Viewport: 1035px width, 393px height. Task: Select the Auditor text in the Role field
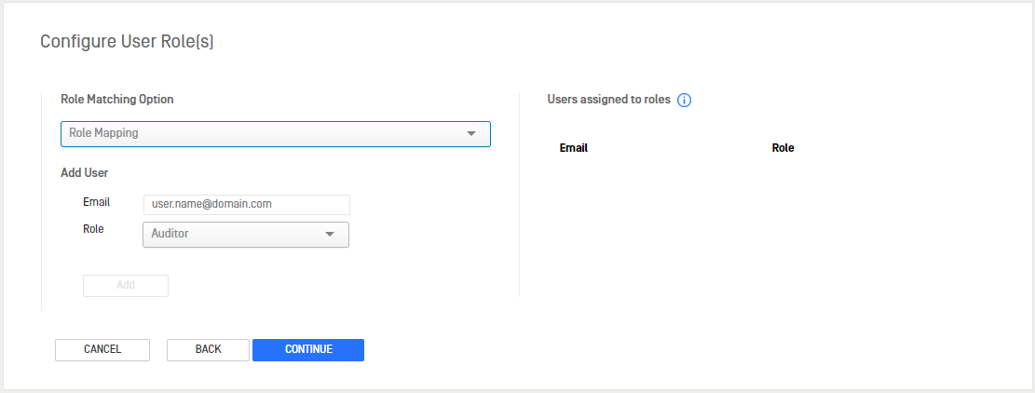pyautogui.click(x=170, y=234)
